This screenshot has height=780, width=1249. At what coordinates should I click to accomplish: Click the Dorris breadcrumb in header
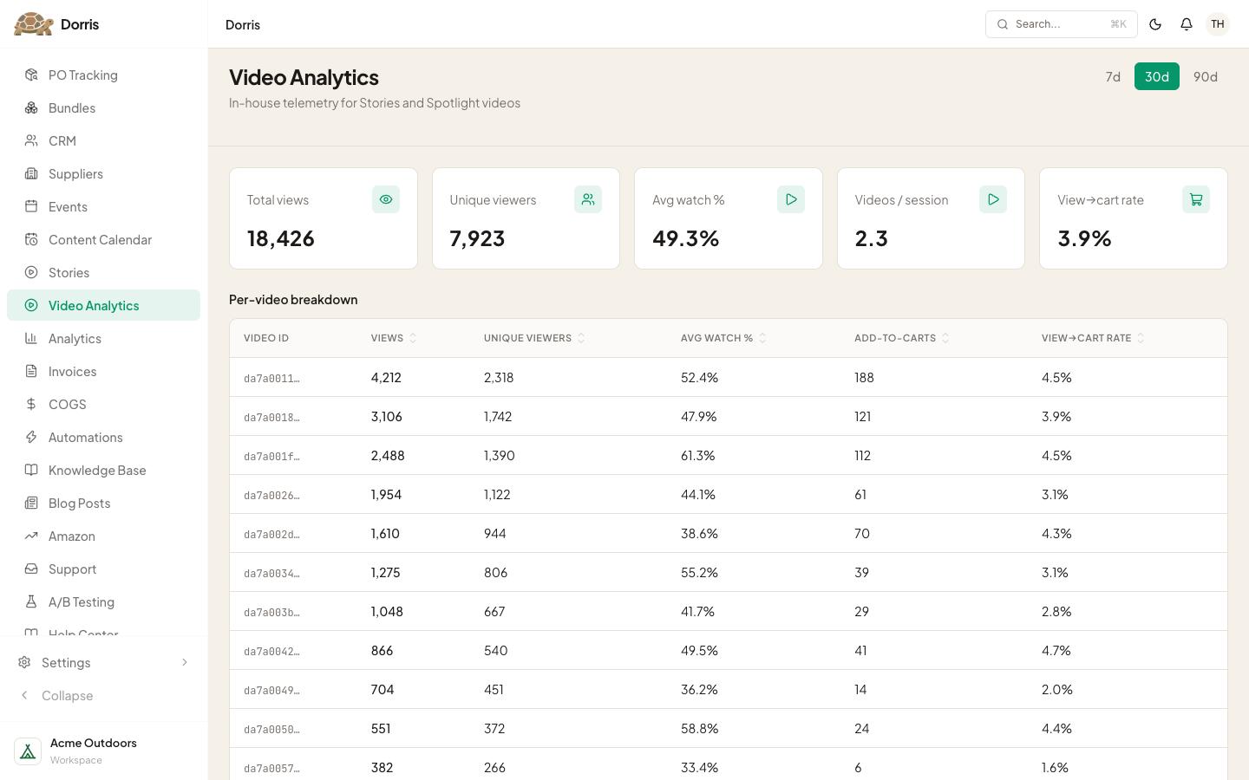(x=243, y=25)
